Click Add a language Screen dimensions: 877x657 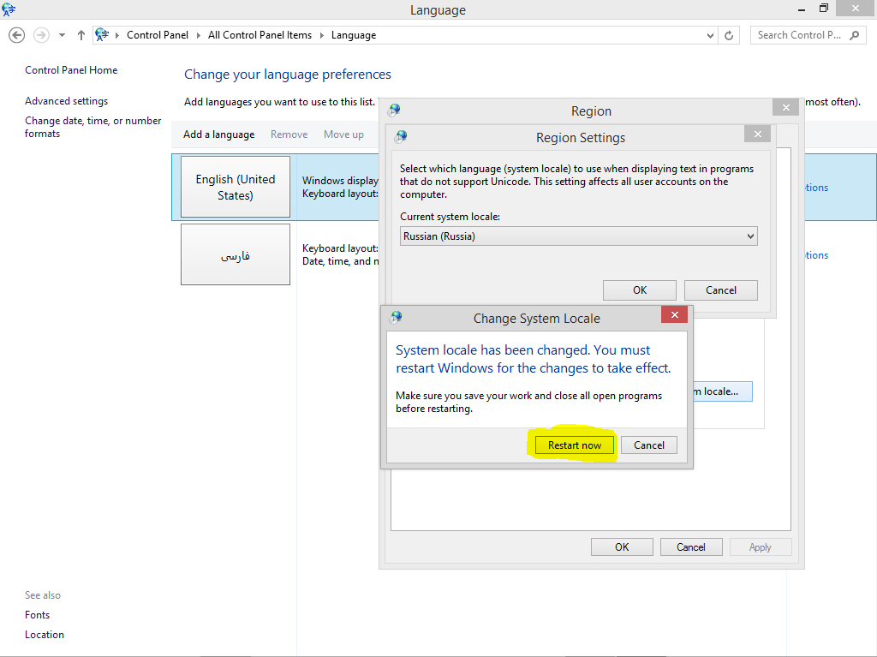(218, 134)
